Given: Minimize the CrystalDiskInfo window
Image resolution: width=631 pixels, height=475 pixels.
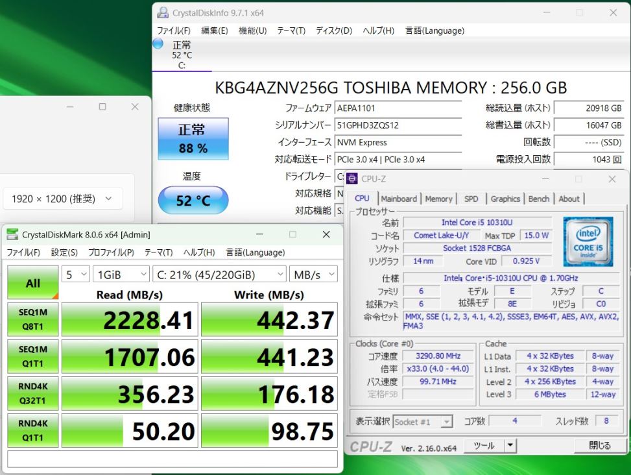Looking at the screenshot, I should click(547, 12).
